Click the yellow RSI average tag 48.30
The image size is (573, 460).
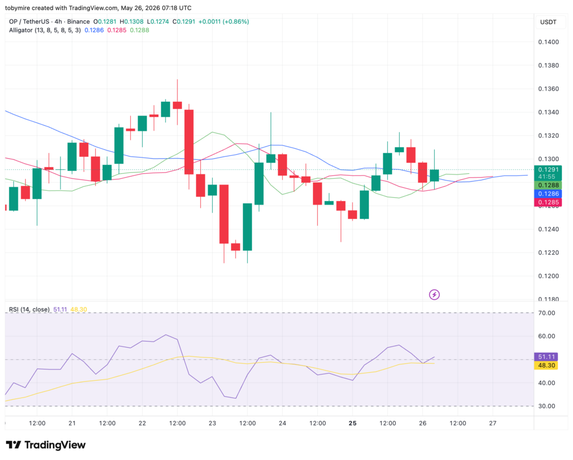(x=546, y=366)
